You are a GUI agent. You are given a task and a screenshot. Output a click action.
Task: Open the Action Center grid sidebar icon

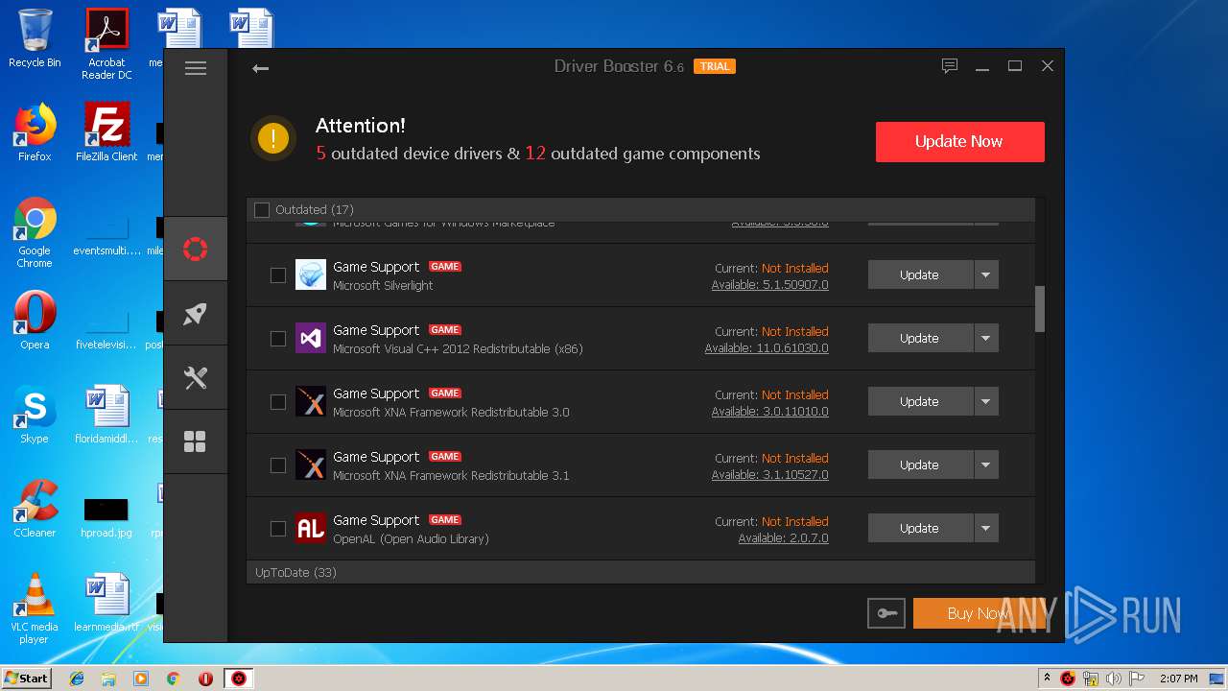pyautogui.click(x=196, y=441)
